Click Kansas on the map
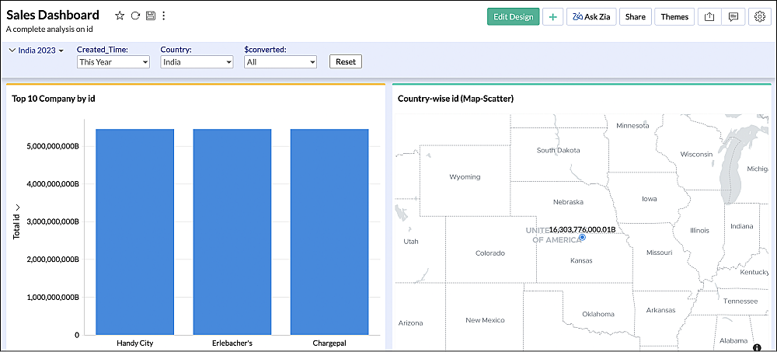 (x=581, y=260)
